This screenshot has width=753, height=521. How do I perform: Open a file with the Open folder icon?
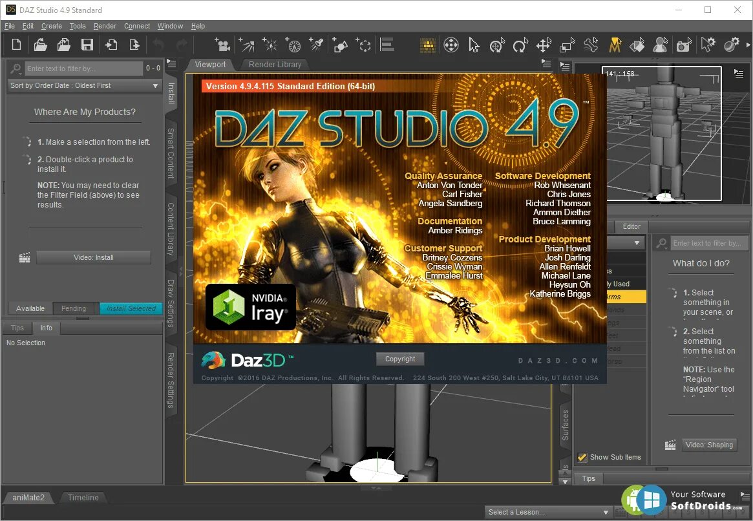(40, 45)
